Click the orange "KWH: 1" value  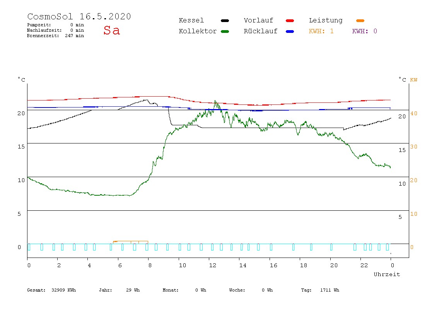coord(321,31)
